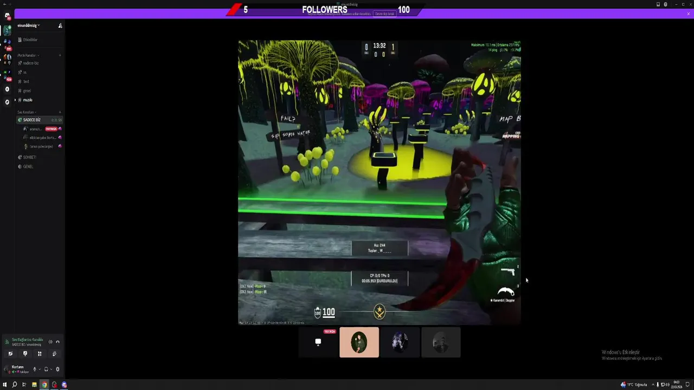Add a channel to Metin Kanalları
The height and width of the screenshot is (390, 694).
pyautogui.click(x=60, y=55)
